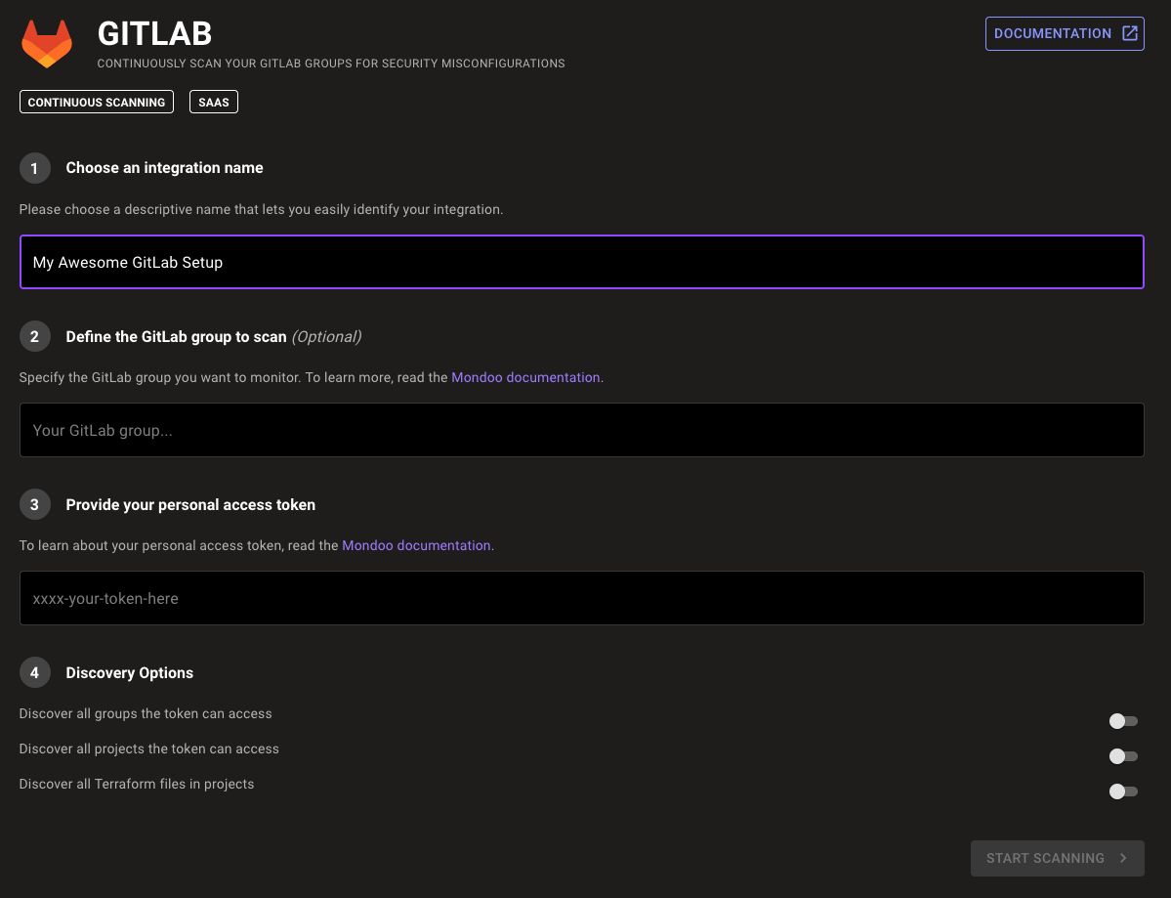The height and width of the screenshot is (898, 1171).
Task: Select the step 2 numbered circle
Action: [x=35, y=336]
